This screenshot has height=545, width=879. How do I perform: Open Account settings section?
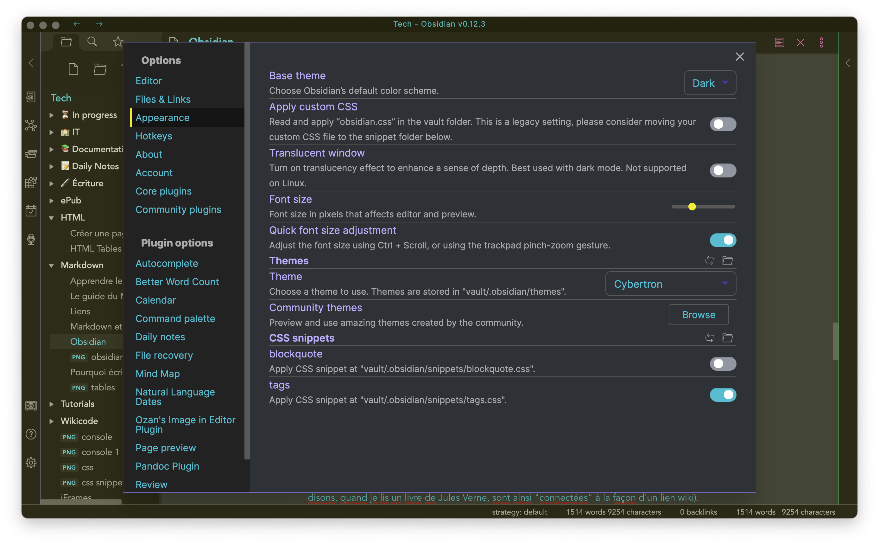[x=154, y=173]
